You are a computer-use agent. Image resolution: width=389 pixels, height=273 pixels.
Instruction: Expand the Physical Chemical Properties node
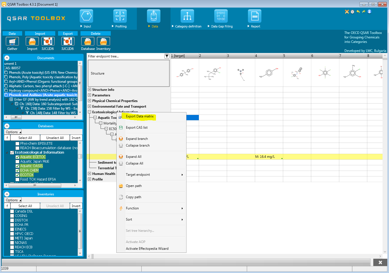tap(89, 101)
